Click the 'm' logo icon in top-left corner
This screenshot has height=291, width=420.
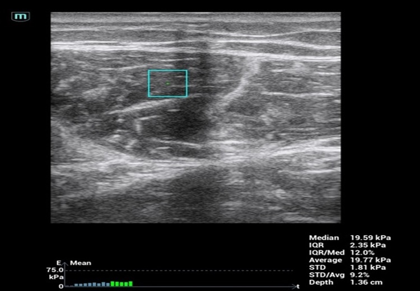[x=21, y=17]
